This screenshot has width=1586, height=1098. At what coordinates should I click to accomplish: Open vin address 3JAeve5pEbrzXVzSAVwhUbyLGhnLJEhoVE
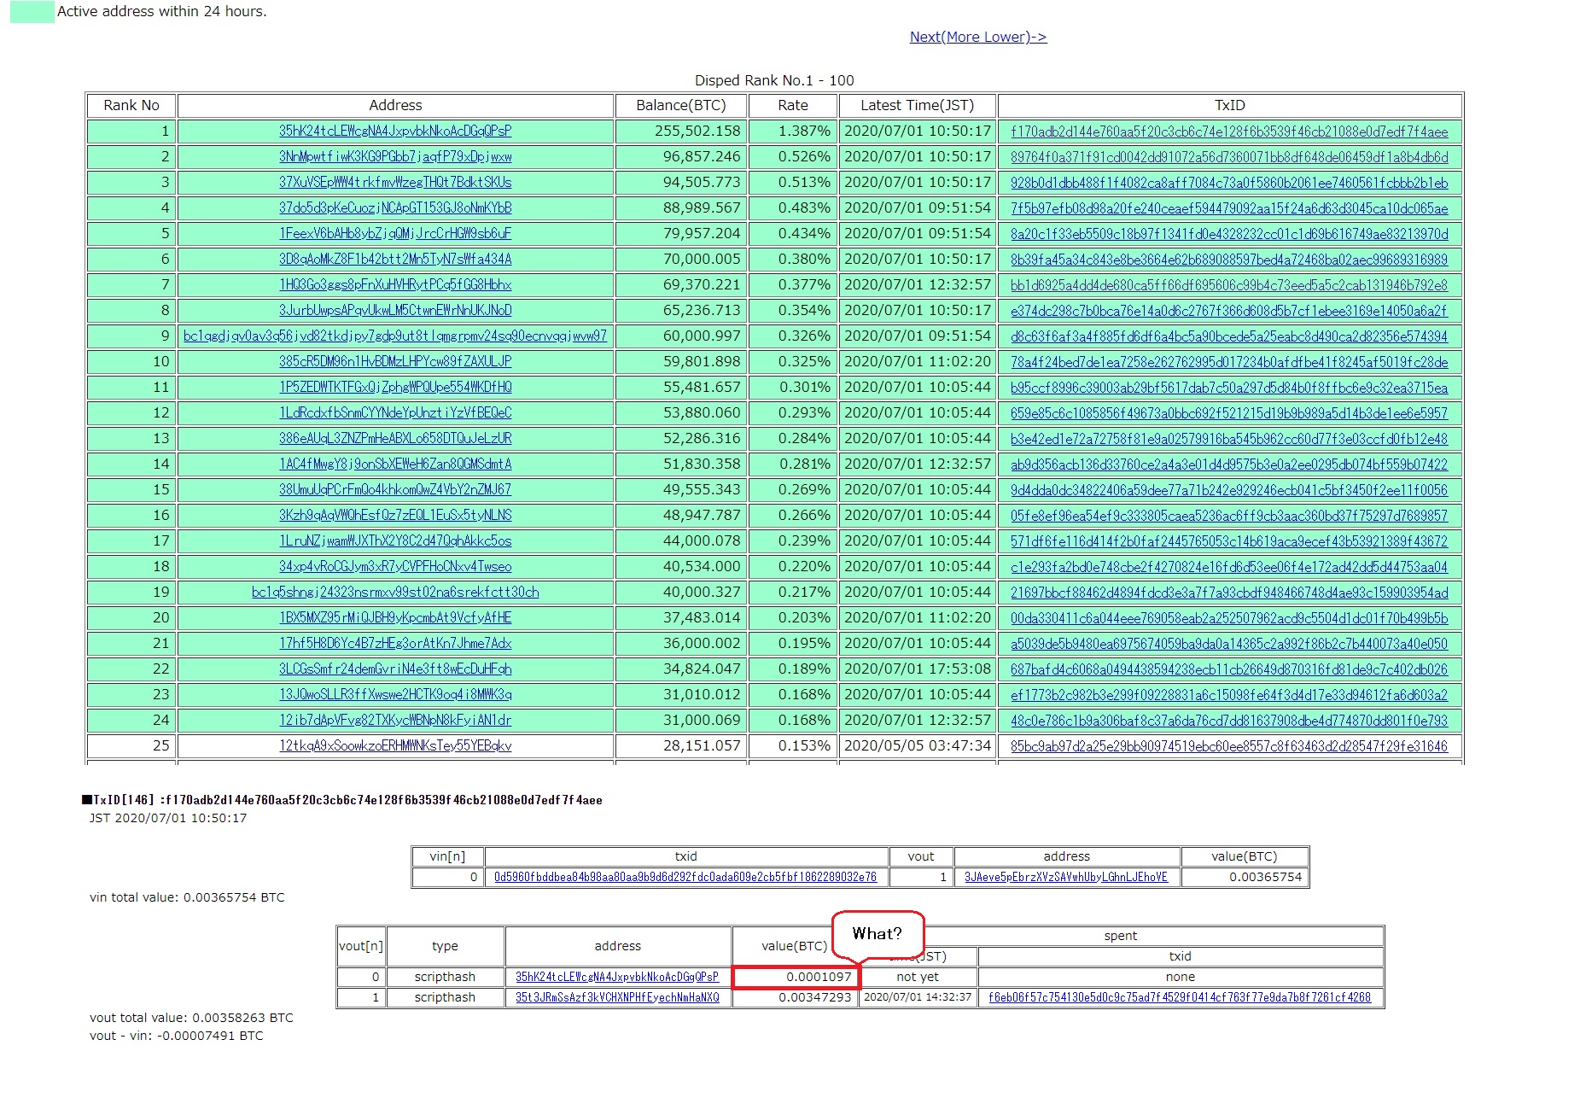(1066, 877)
